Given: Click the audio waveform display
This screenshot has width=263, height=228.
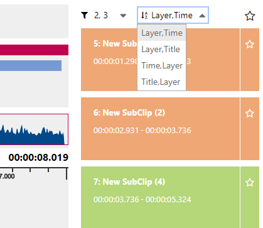Looking at the screenshot, I should coord(34,129).
